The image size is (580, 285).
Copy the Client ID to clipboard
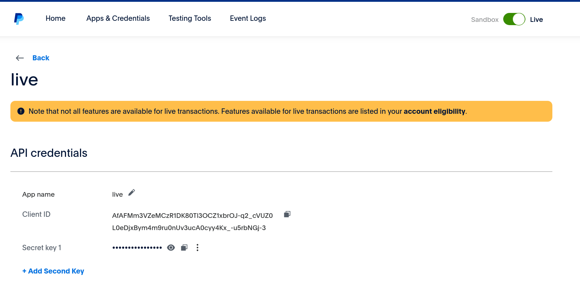287,214
